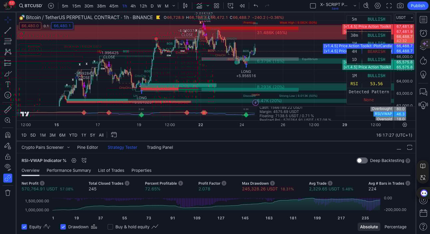Viewport: 430px width, 234px height.
Task: Toggle the Deep Backtesting switch
Action: [x=362, y=161]
